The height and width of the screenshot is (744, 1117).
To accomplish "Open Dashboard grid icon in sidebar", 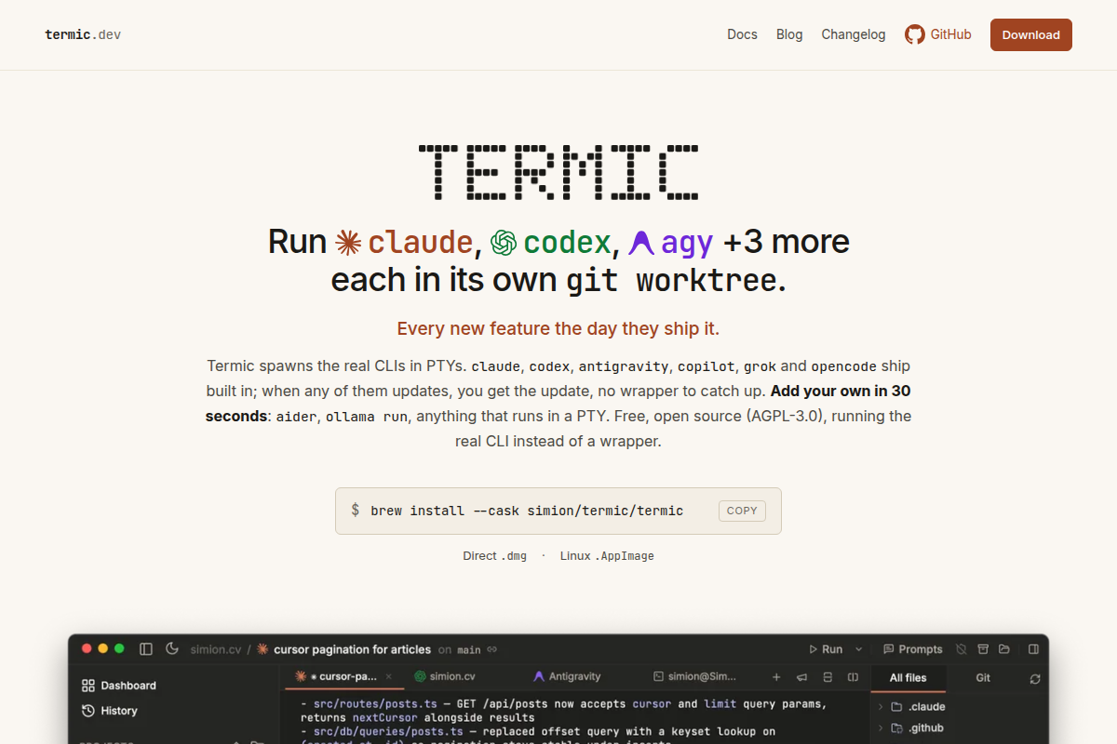I will coord(88,685).
